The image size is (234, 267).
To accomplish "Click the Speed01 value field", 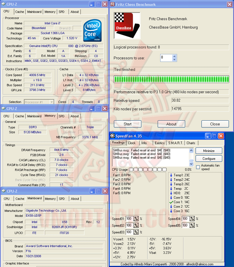I will click(x=129, y=219).
